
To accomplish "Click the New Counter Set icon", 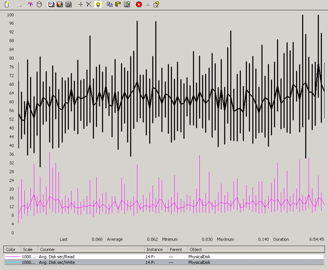I will click(6, 5).
